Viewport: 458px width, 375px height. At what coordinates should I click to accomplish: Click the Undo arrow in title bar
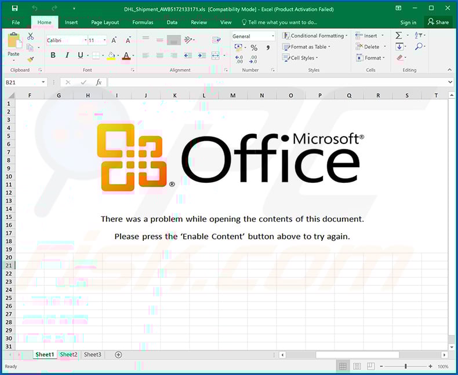[x=35, y=8]
